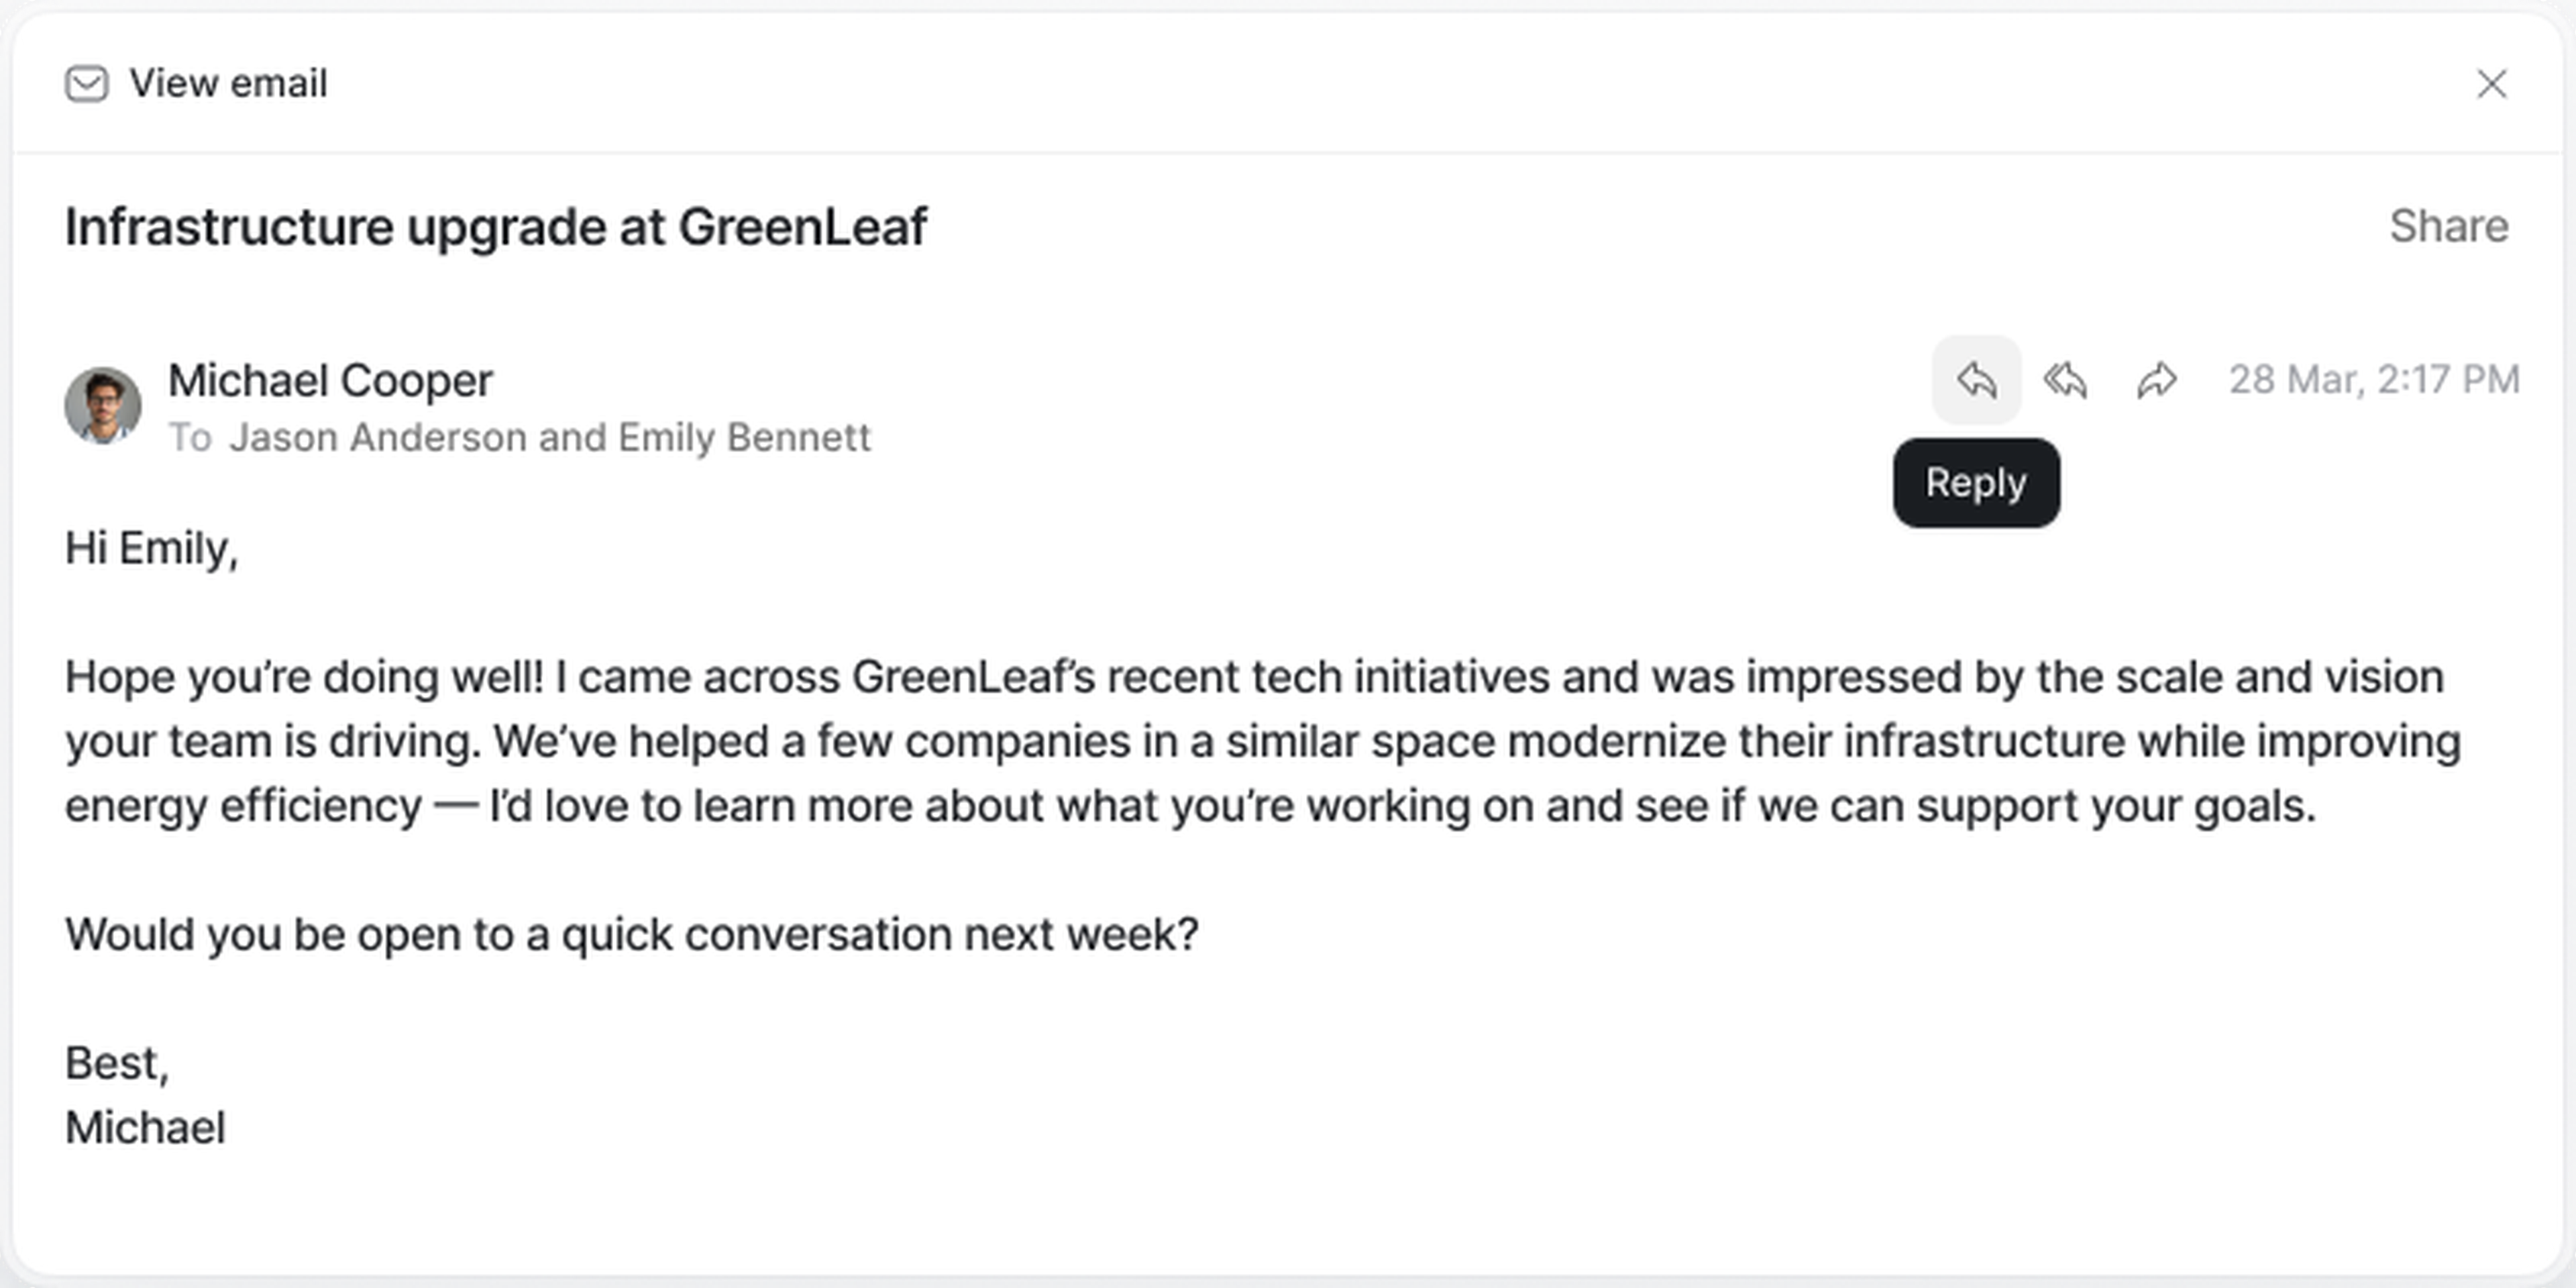Click the Best sign-off line
This screenshot has height=1288, width=2576.
coord(117,1063)
